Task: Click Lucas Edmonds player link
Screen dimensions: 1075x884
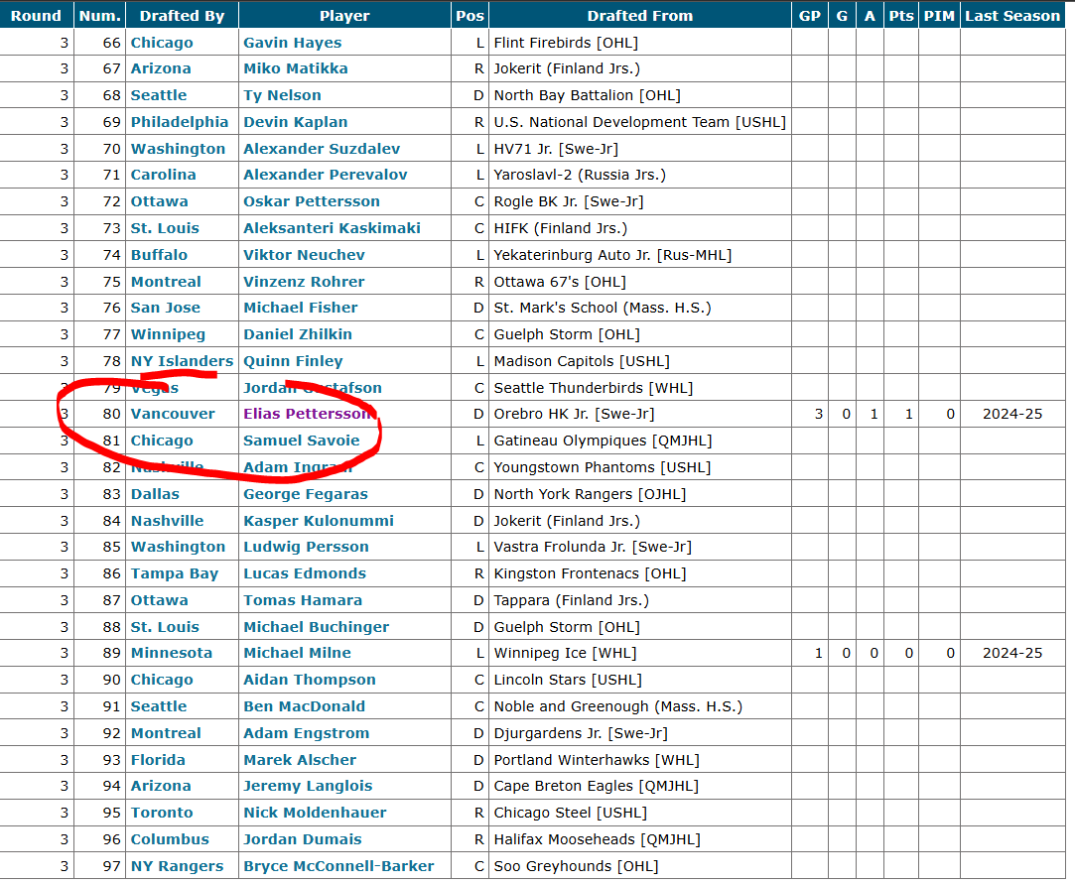Action: click(x=305, y=573)
